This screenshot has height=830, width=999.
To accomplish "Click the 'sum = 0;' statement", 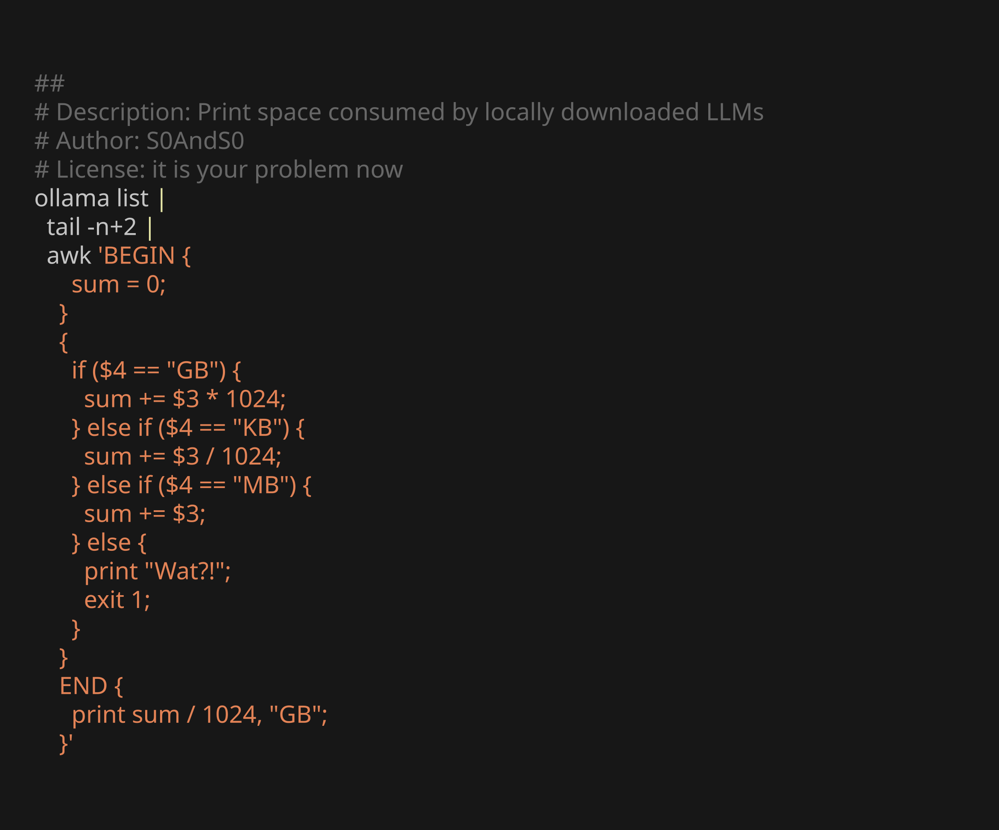I will pos(118,284).
